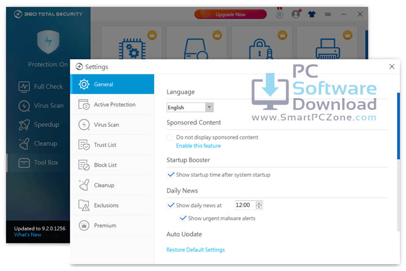The width and height of the screenshot is (406, 271).
Task: Click What's New link
Action: click(28, 235)
